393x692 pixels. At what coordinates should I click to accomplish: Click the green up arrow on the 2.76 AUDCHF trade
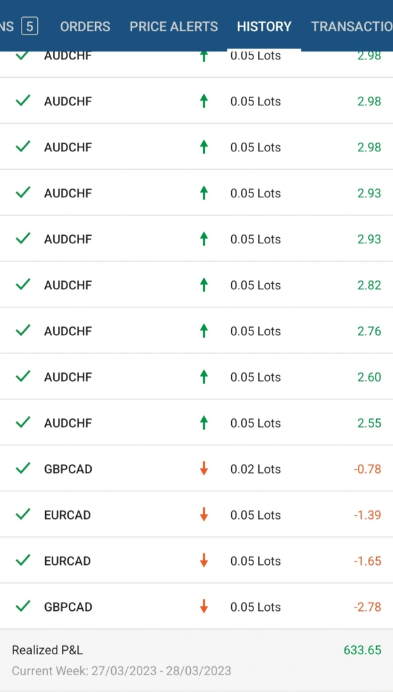coord(204,330)
